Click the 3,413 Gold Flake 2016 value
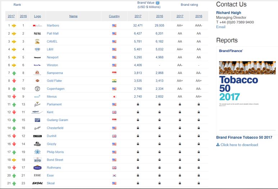 pos(159,81)
